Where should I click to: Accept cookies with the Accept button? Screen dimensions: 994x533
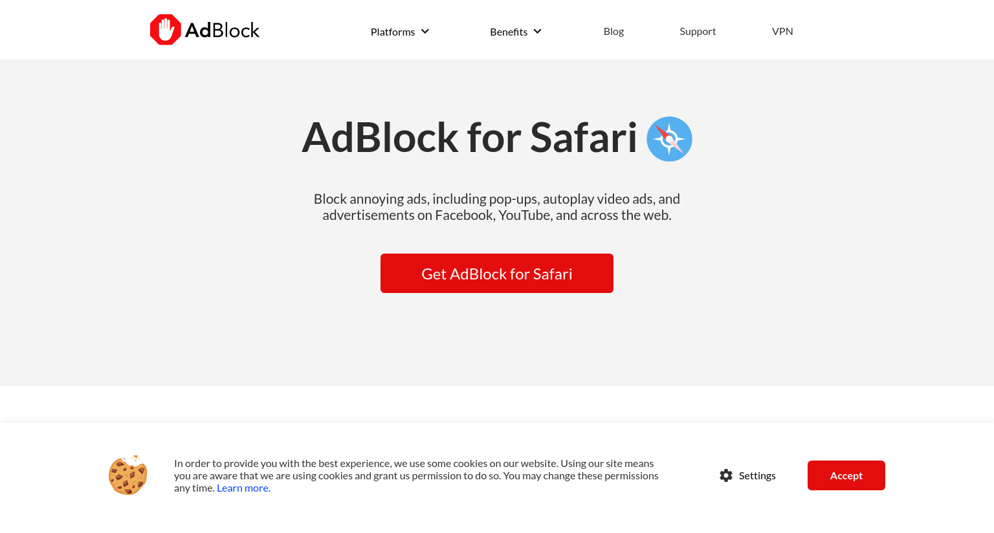pyautogui.click(x=846, y=475)
